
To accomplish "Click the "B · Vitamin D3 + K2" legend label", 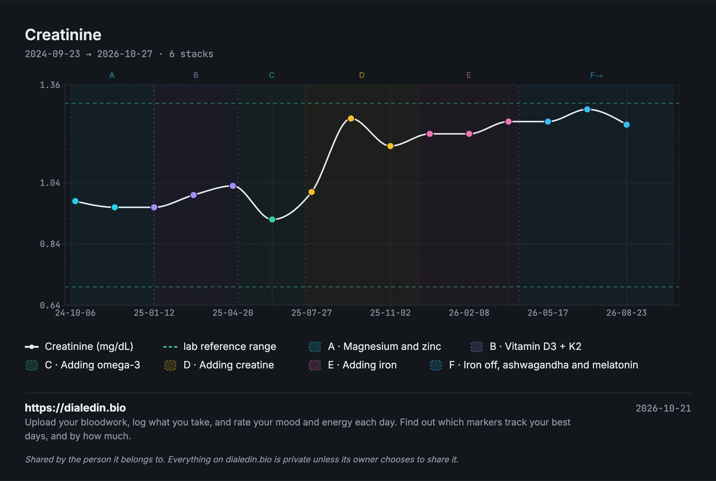I will [536, 346].
